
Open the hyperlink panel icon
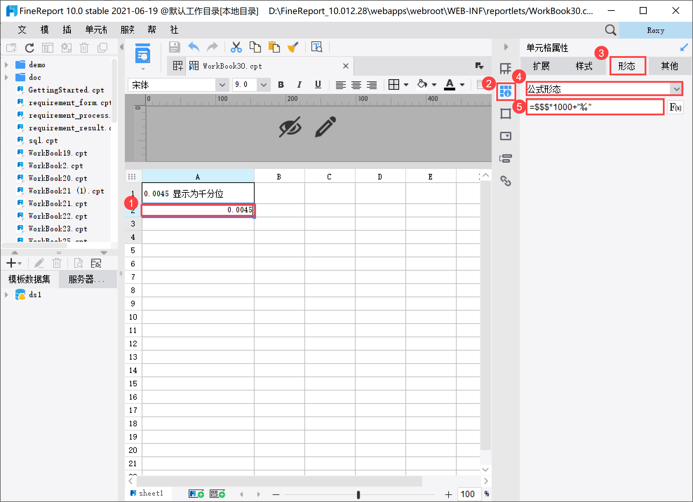click(x=505, y=181)
